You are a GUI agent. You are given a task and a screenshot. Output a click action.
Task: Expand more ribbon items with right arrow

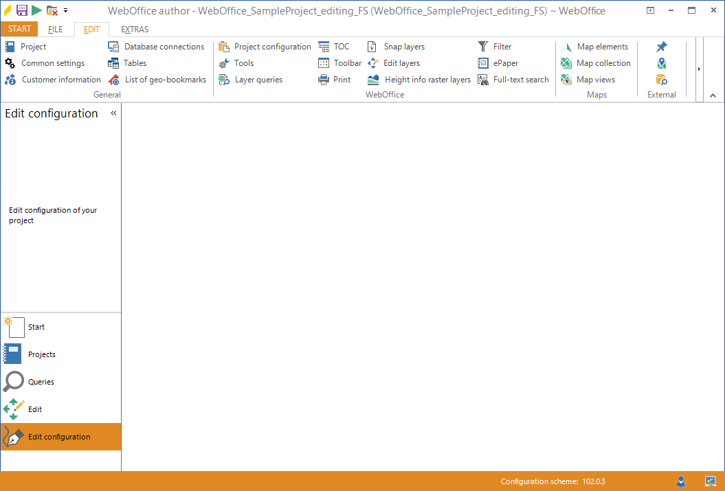tap(699, 69)
